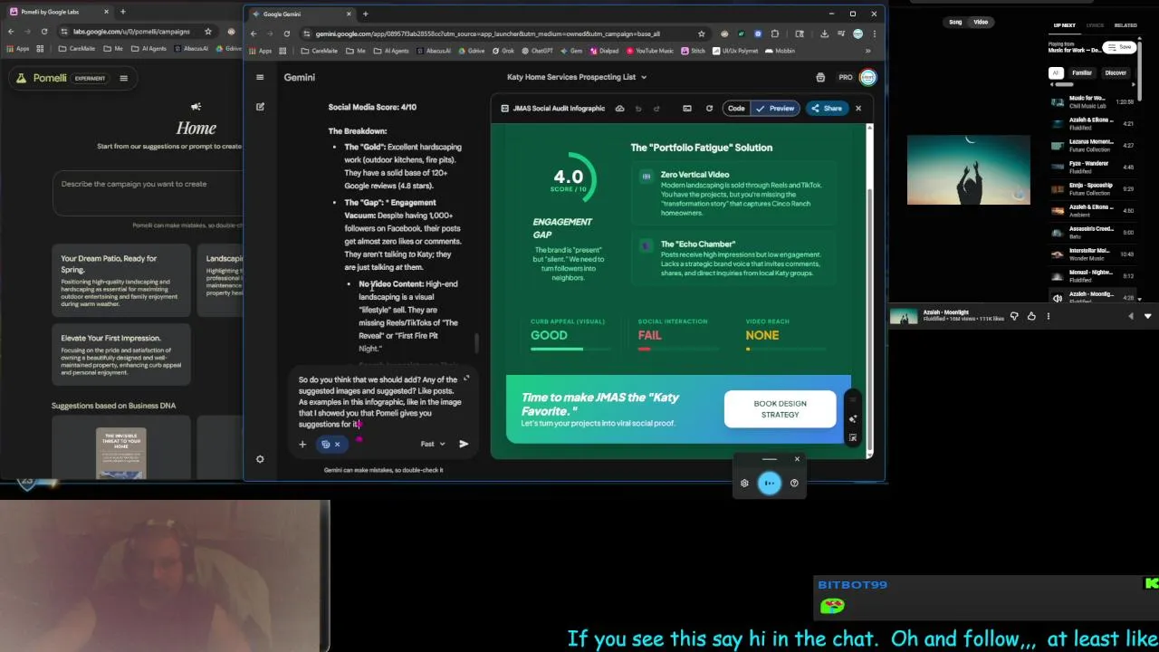1159x652 pixels.
Task: Open Chrome downloads in Gemini window
Action: (x=824, y=34)
